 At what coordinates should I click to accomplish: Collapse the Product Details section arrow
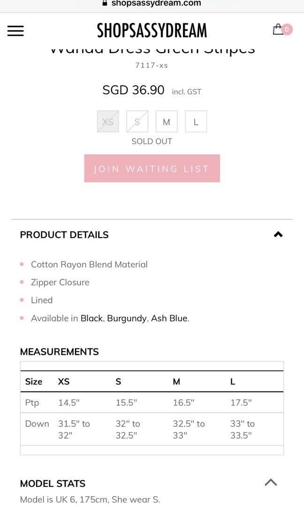tap(278, 234)
